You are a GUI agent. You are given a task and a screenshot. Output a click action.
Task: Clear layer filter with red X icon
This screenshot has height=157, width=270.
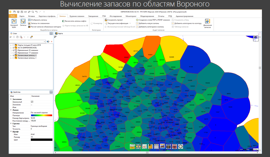51,41
